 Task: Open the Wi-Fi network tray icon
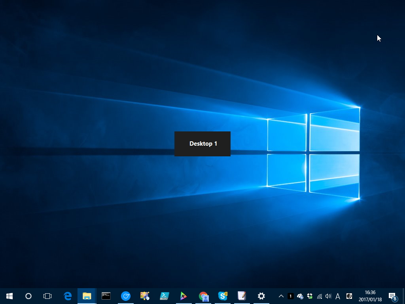(x=319, y=296)
